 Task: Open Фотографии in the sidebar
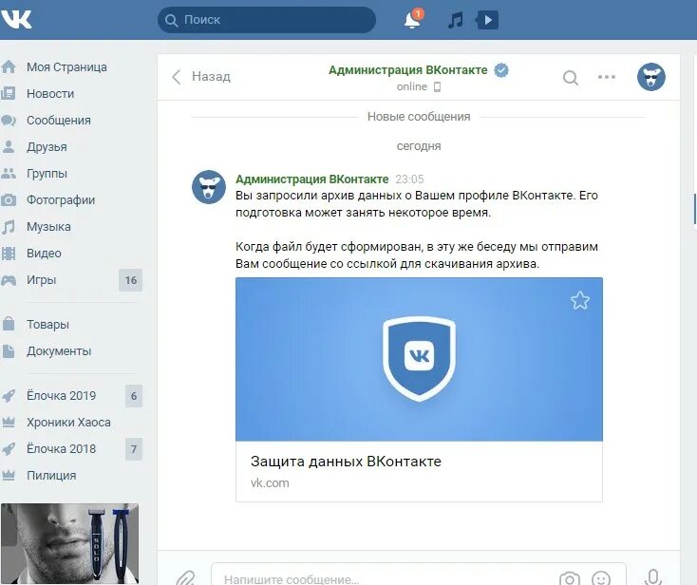tap(61, 200)
